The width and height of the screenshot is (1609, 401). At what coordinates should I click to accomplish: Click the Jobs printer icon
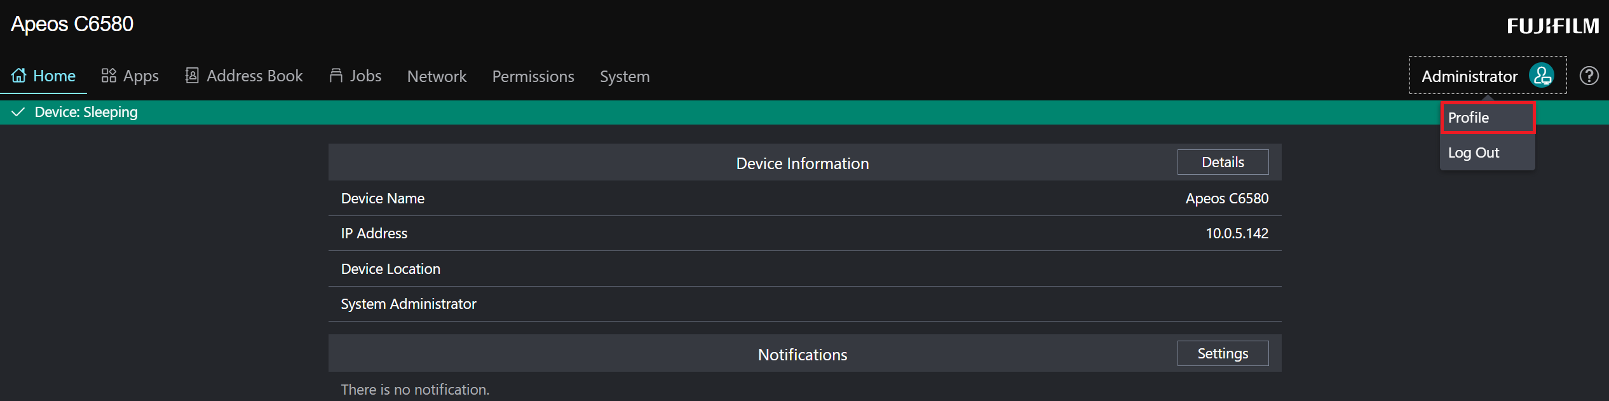[336, 76]
